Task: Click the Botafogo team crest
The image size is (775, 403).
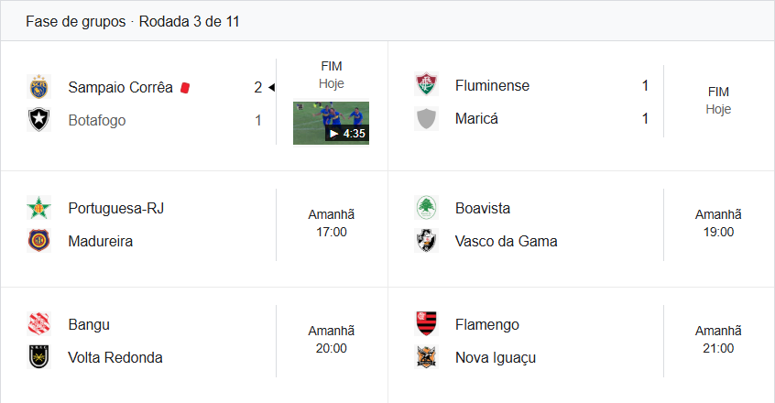Action: coord(38,120)
